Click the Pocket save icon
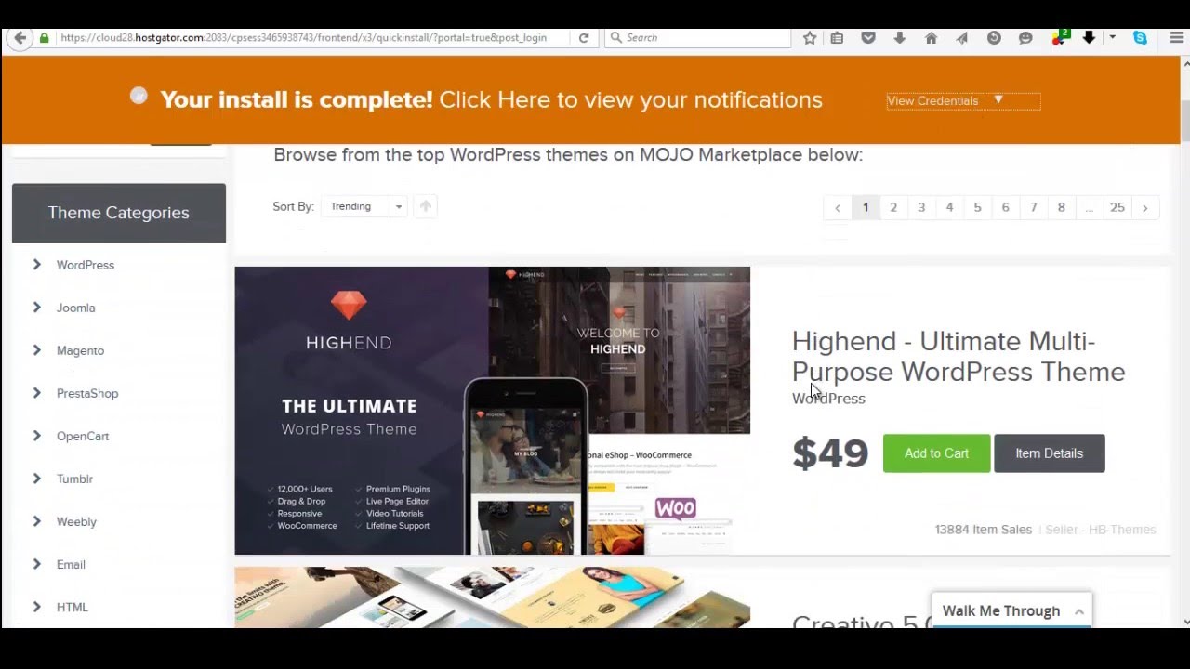 868,38
